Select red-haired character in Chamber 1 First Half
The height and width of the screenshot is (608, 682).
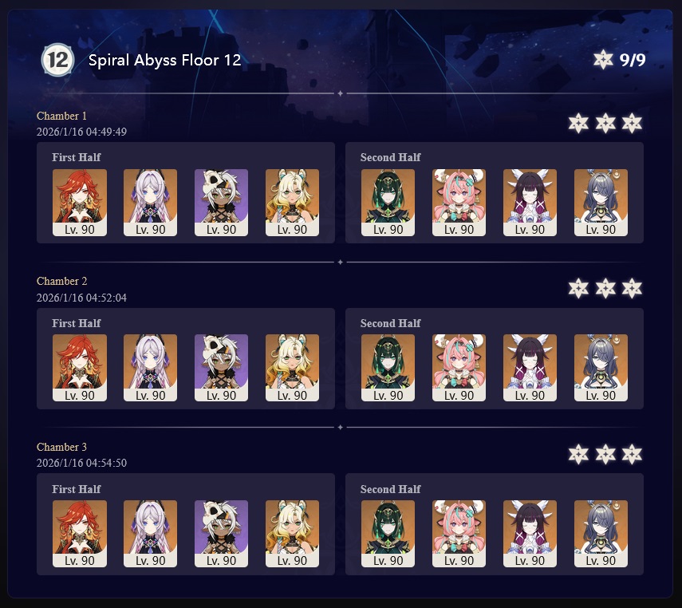80,203
